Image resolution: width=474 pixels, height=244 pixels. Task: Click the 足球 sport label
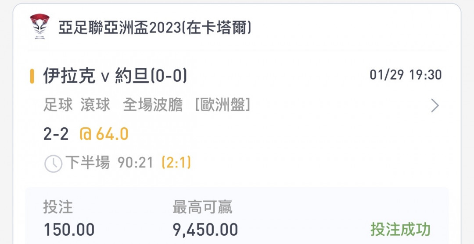[x=58, y=105]
